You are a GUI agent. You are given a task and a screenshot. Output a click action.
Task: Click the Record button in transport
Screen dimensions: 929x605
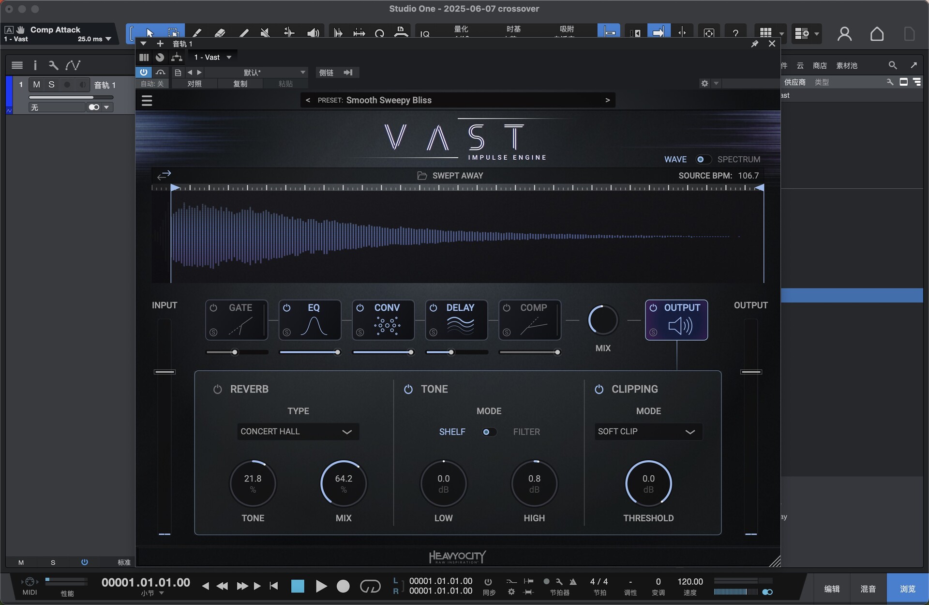click(x=343, y=587)
